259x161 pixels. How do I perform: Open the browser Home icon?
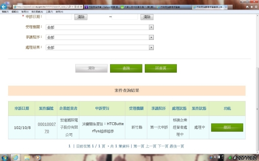(x=247, y=7)
